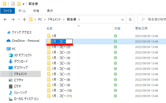
Task: Click sync status icon of 1月 folder
Action: pyautogui.click(x=116, y=36)
